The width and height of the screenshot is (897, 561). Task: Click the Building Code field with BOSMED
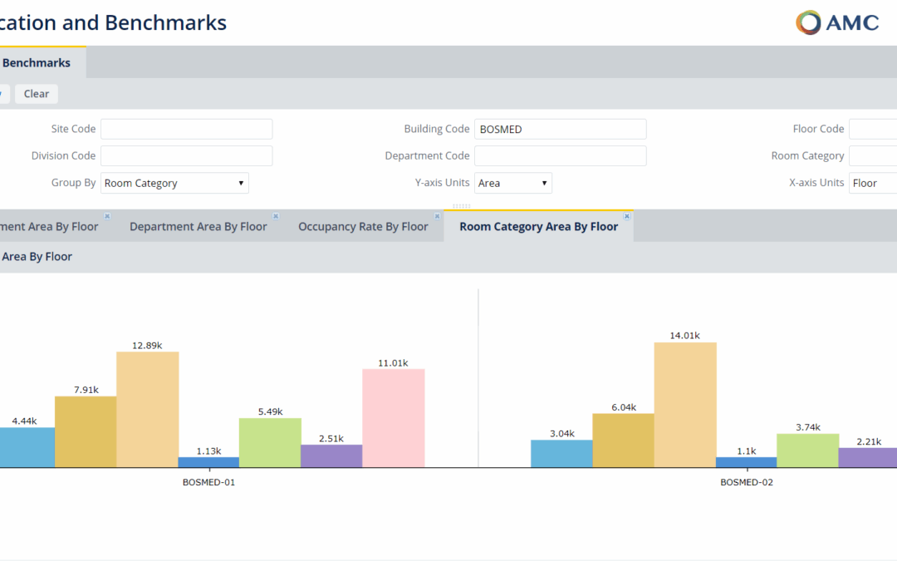tap(560, 129)
